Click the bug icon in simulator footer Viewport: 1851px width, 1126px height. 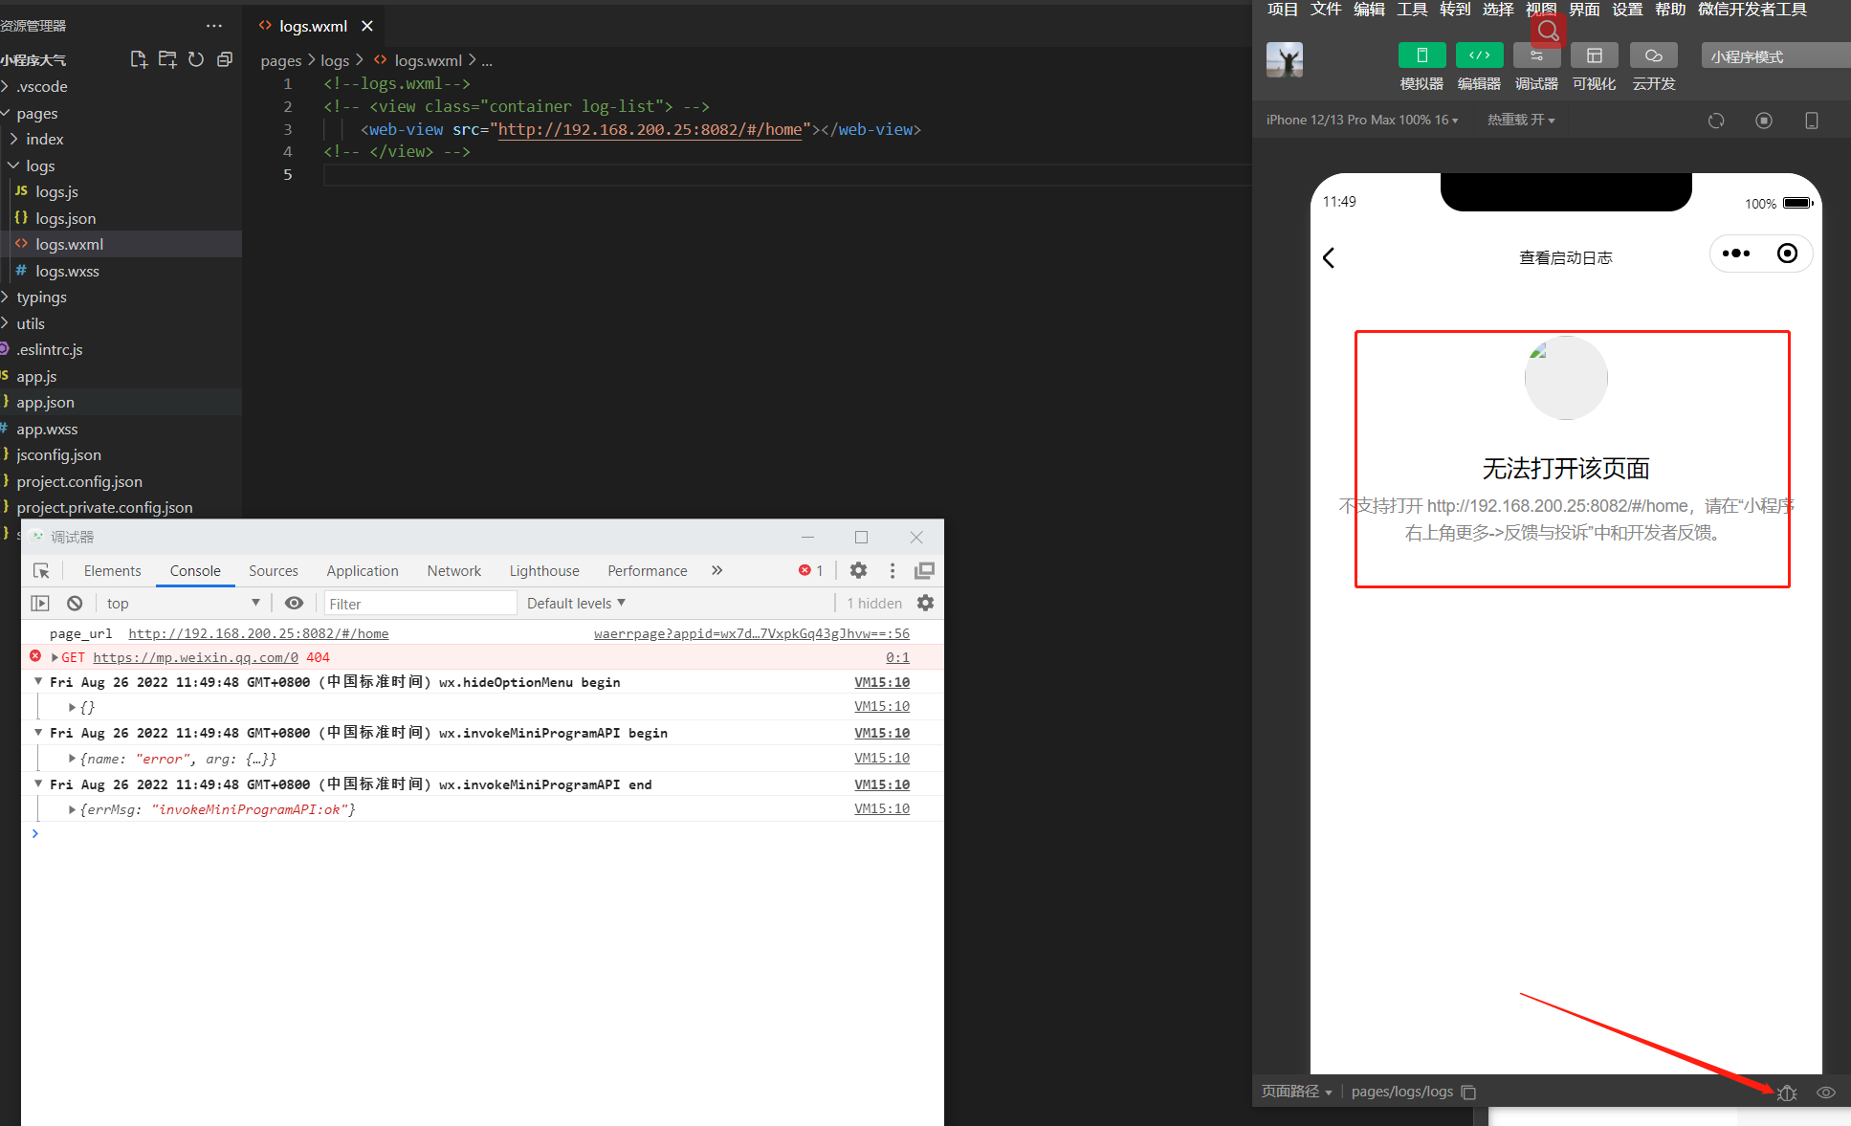pyautogui.click(x=1787, y=1093)
